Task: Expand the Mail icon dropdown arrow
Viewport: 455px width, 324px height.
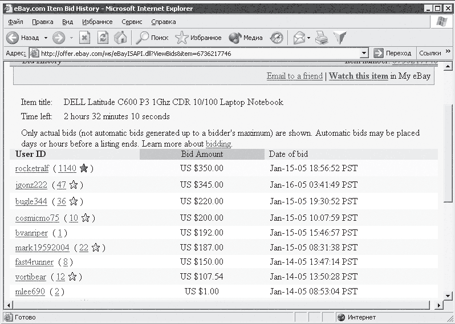Action: point(308,38)
